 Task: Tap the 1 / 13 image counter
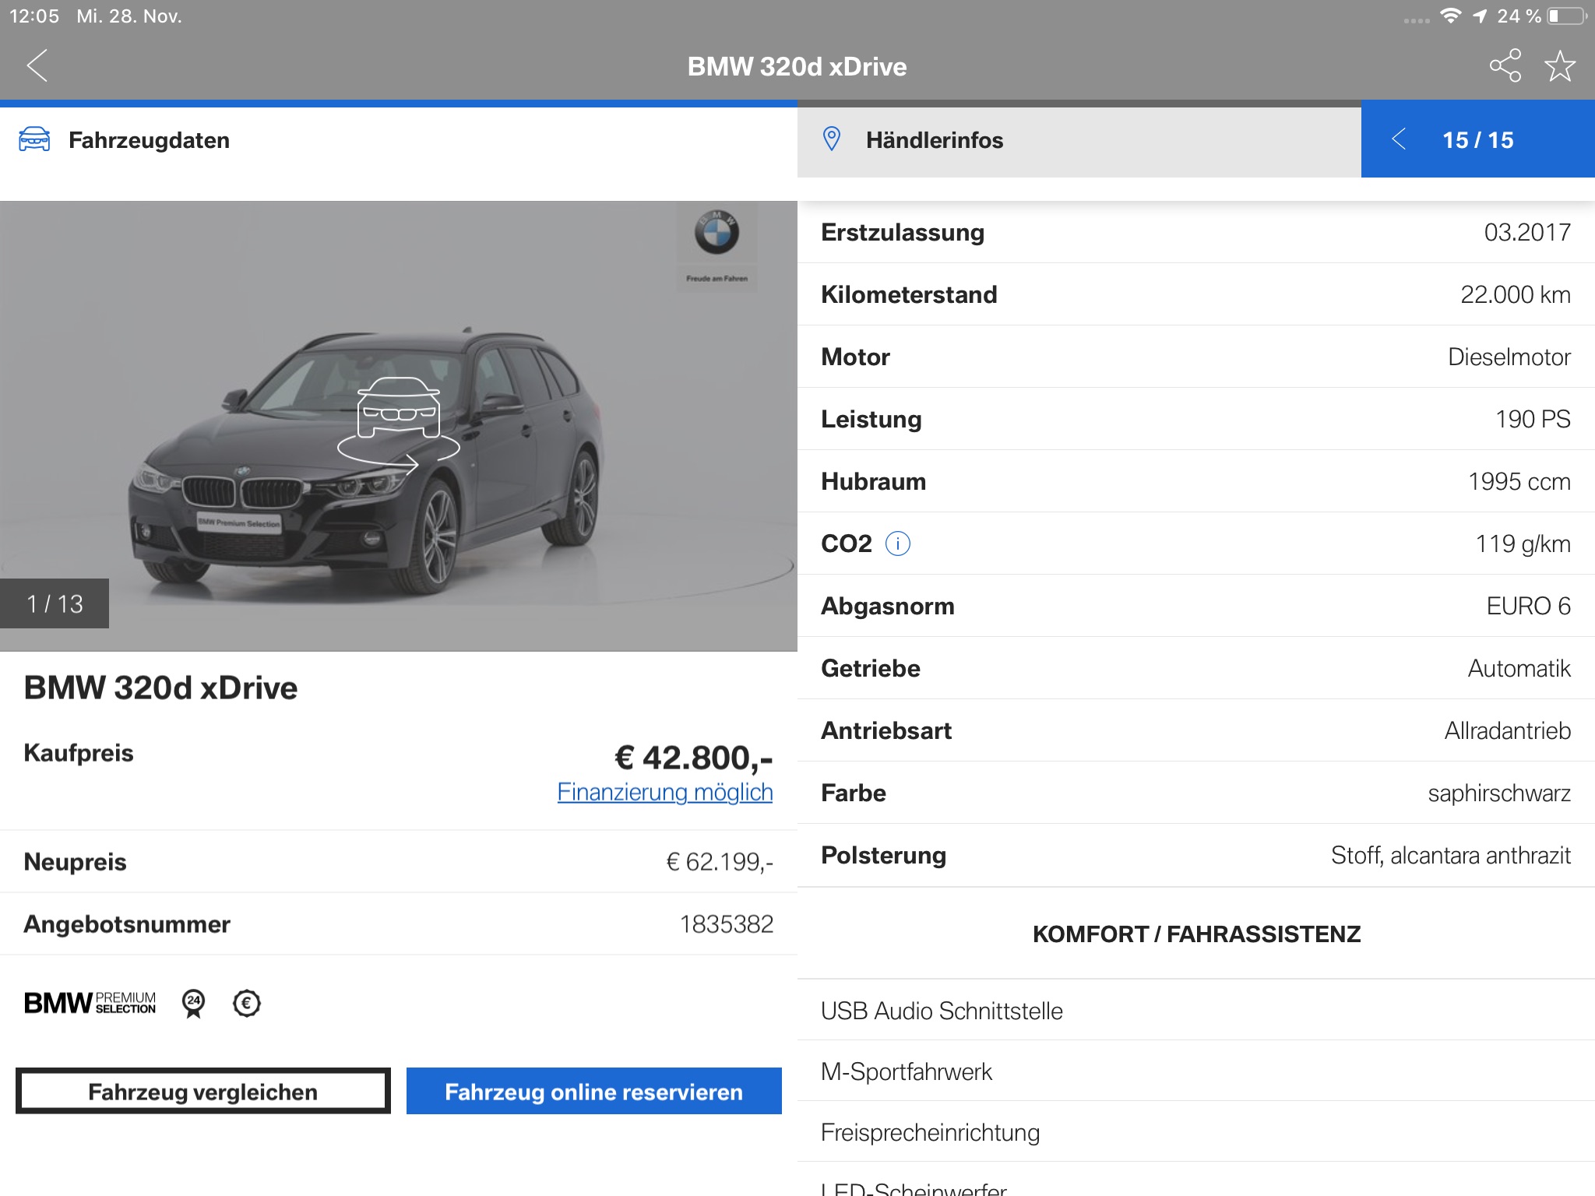(55, 603)
